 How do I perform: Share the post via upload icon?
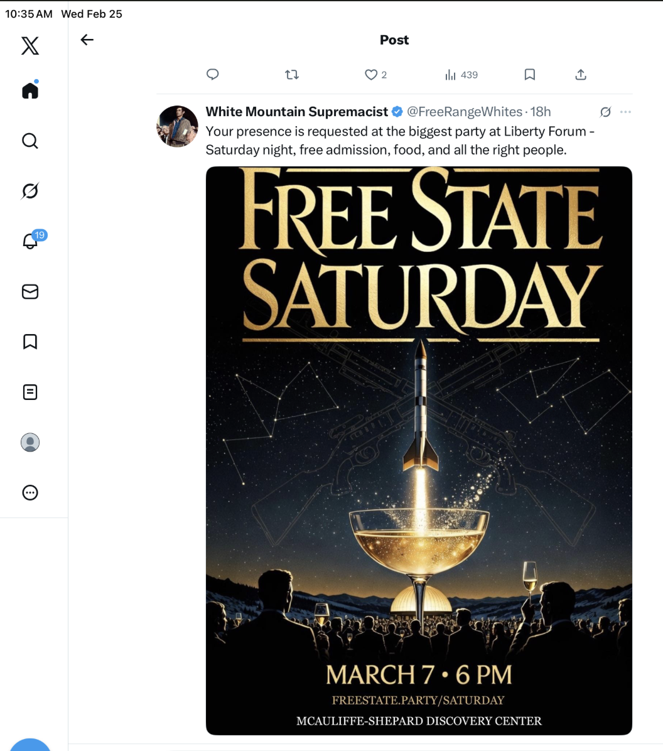click(581, 75)
